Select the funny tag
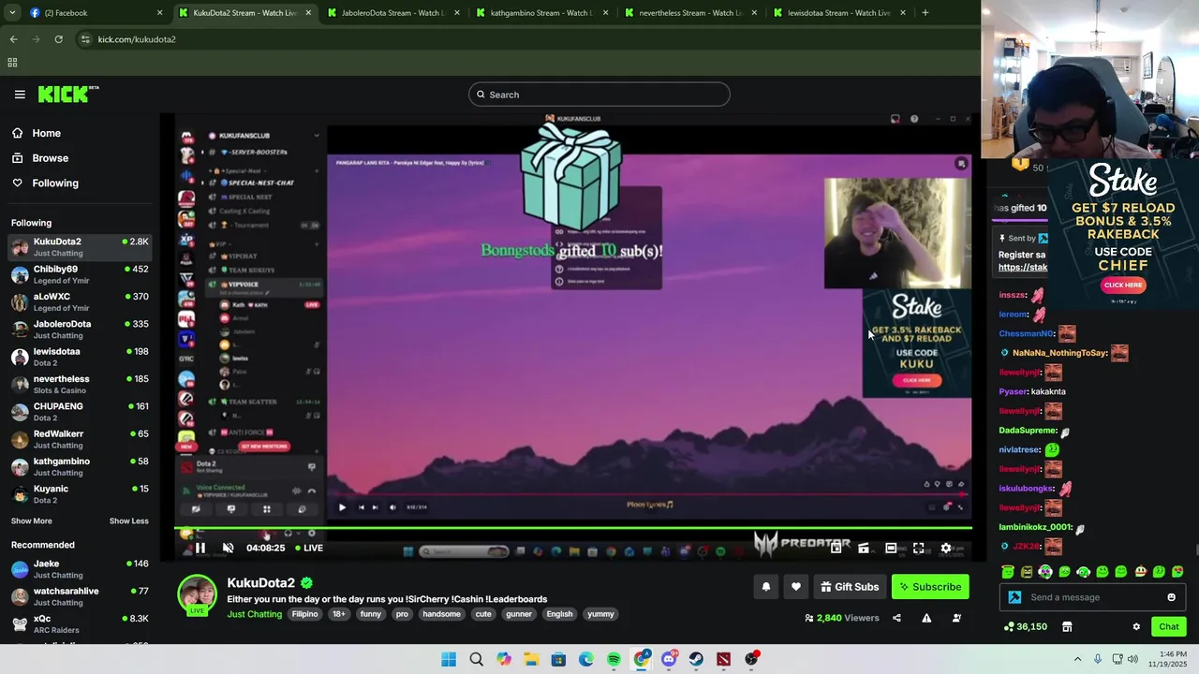The height and width of the screenshot is (674, 1199). (371, 614)
